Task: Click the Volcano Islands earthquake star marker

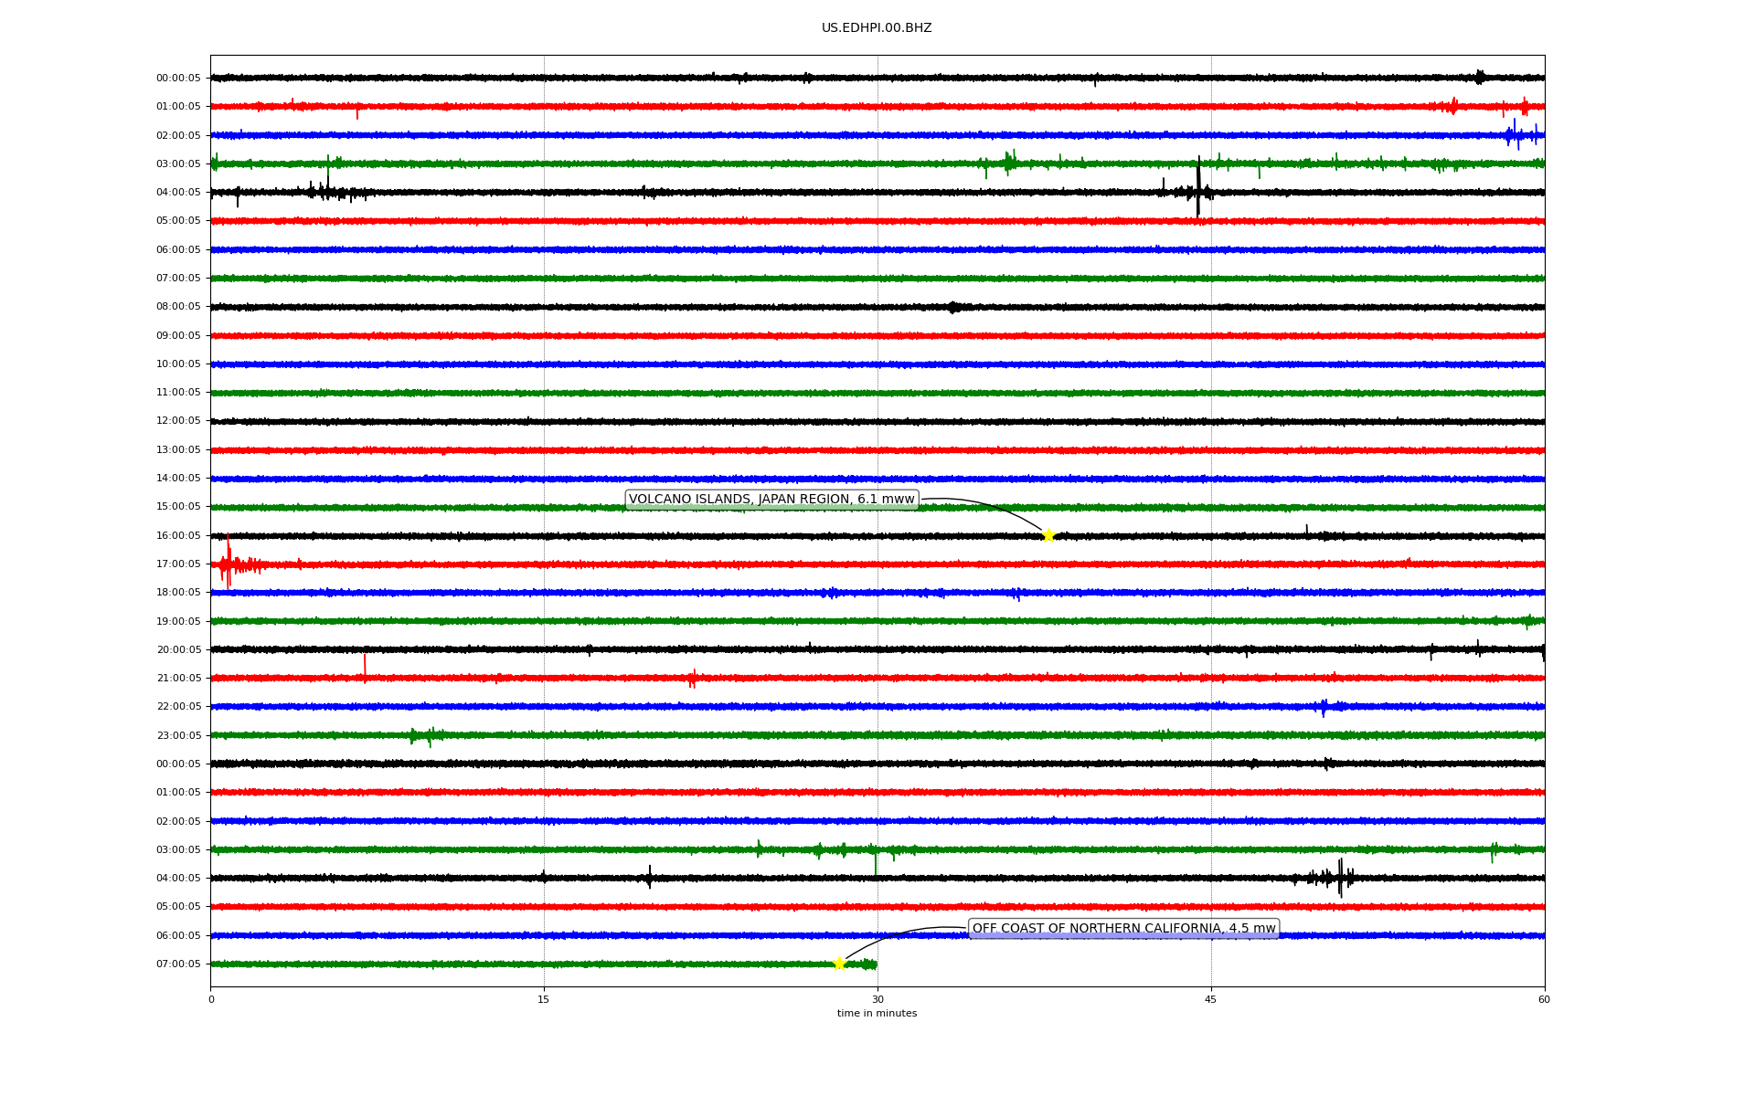Action: tap(1048, 535)
